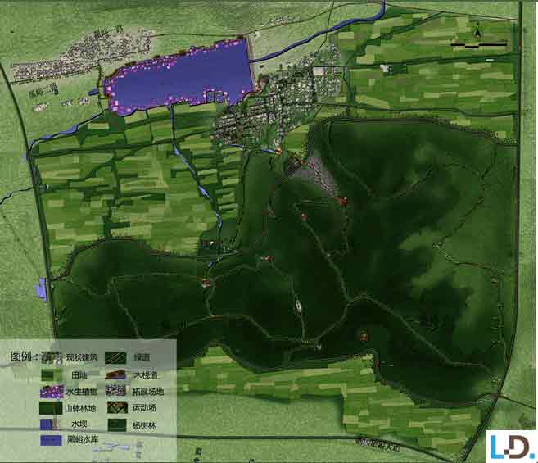This screenshot has width=538, height=463.
Task: Click the 水坝 legend icon
Action: (52, 424)
